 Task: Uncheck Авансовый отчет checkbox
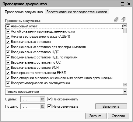(x=8, y=26)
